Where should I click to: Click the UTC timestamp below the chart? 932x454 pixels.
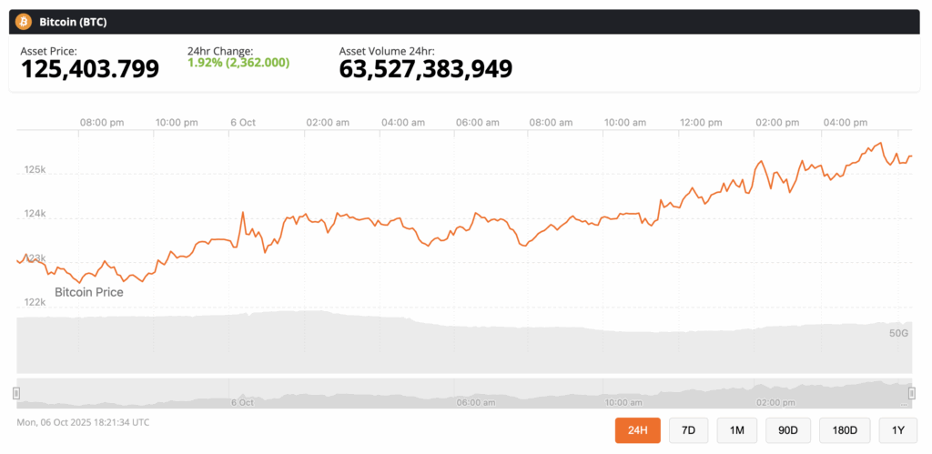pos(83,422)
